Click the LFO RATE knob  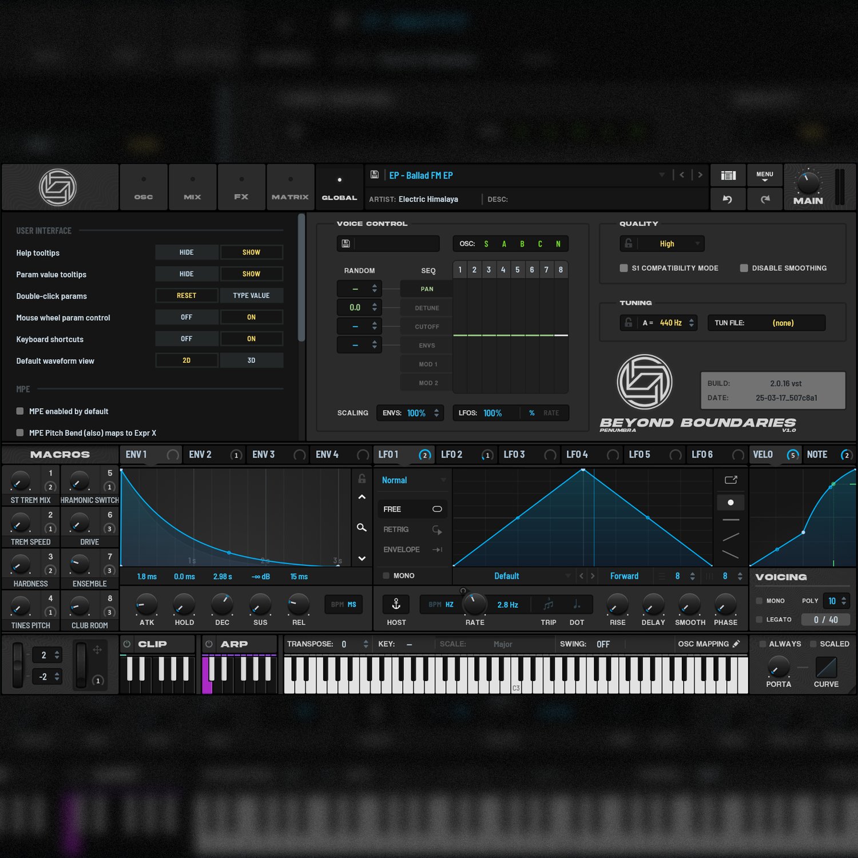click(x=474, y=604)
